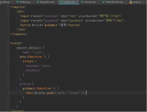Click the username value 'admin'
This screenshot has height=112, width=147.
tap(46, 66)
